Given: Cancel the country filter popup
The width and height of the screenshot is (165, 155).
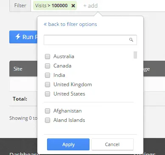Looking at the screenshot, I should pyautogui.click(x=112, y=144).
